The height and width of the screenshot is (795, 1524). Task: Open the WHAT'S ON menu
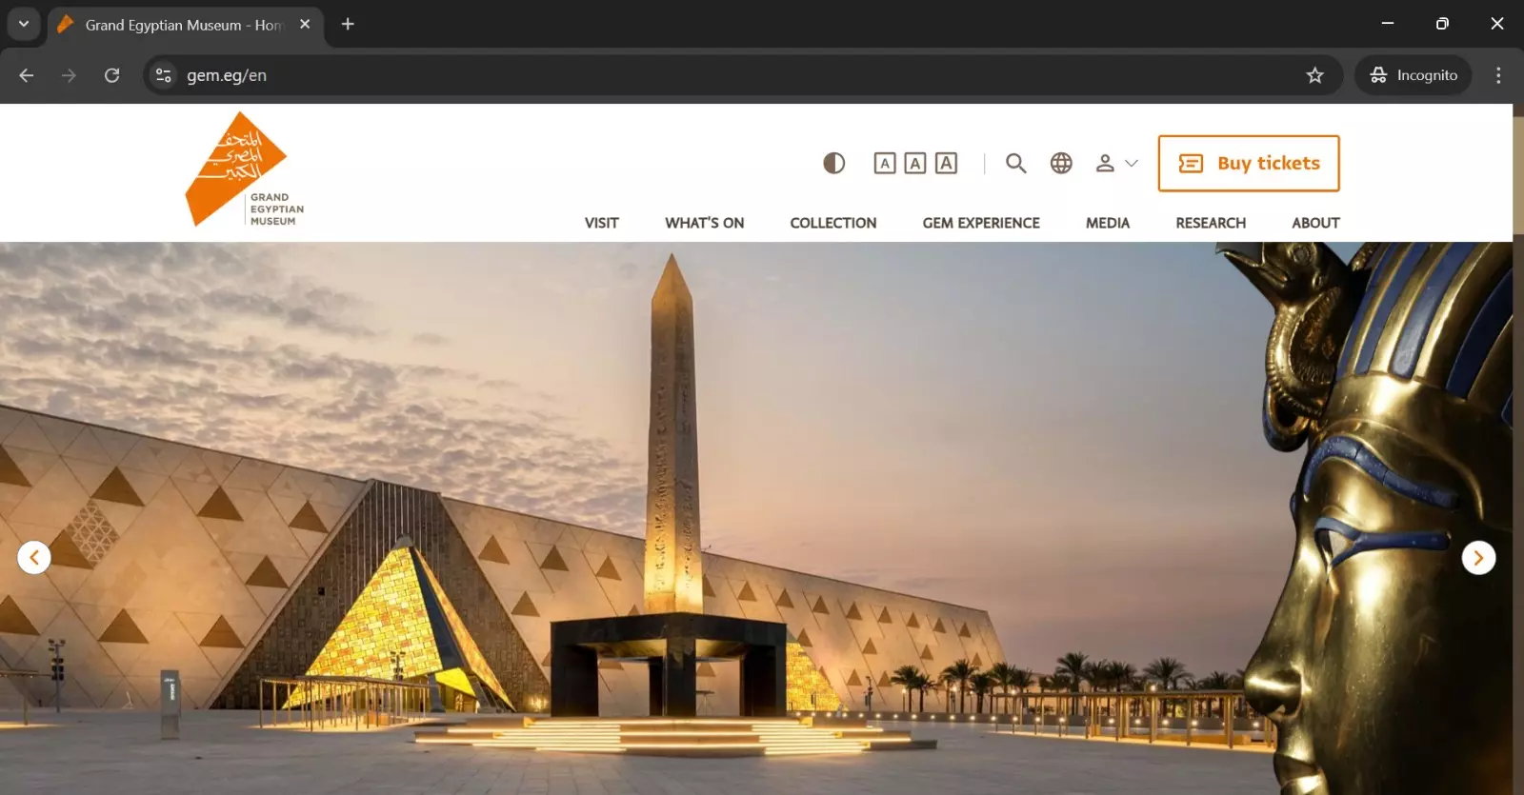[704, 223]
